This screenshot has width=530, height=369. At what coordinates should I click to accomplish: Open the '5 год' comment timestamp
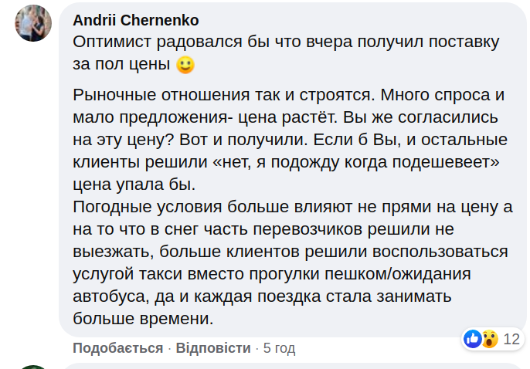(279, 348)
